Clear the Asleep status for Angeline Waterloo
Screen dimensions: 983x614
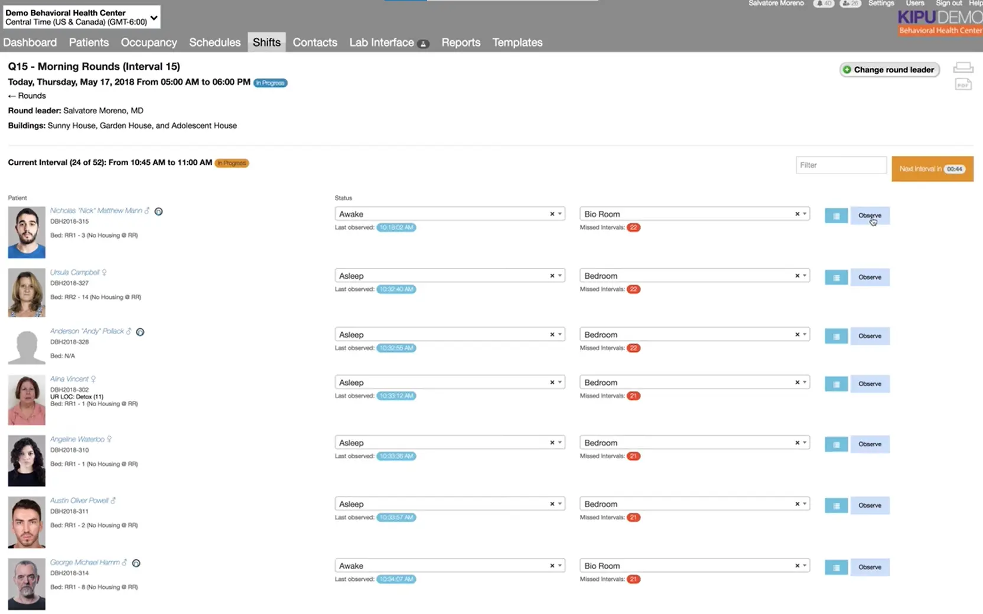[552, 443]
